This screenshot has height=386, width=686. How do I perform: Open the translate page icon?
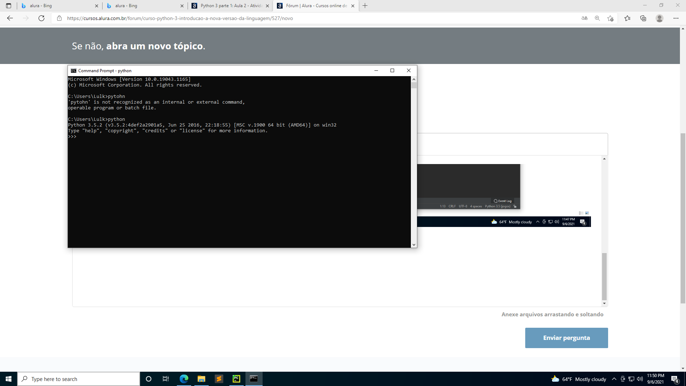coord(585,18)
